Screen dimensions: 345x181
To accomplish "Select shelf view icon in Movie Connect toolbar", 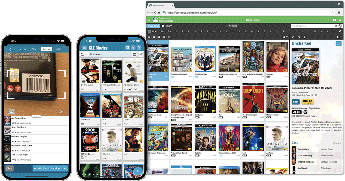I will coord(168,37).
